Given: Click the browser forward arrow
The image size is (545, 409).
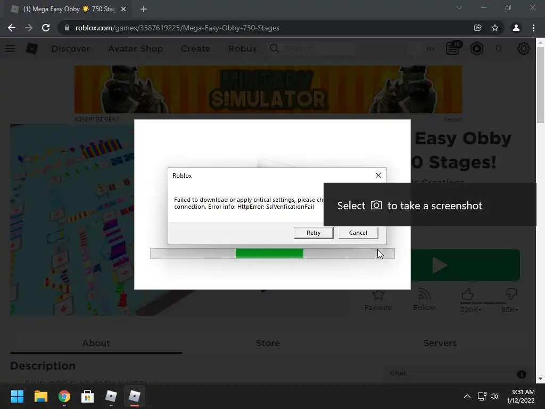Looking at the screenshot, I should pyautogui.click(x=29, y=28).
